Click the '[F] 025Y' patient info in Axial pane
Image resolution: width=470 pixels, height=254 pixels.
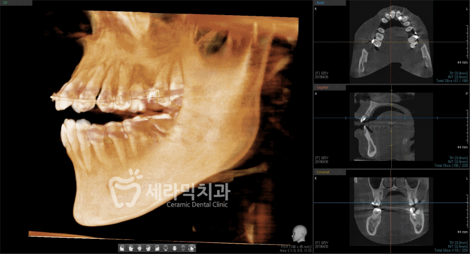pos(321,73)
